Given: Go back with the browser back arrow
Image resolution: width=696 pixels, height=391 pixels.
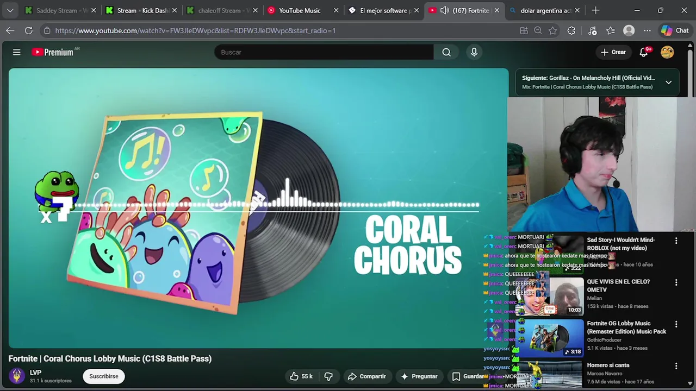Looking at the screenshot, I should 10,30.
